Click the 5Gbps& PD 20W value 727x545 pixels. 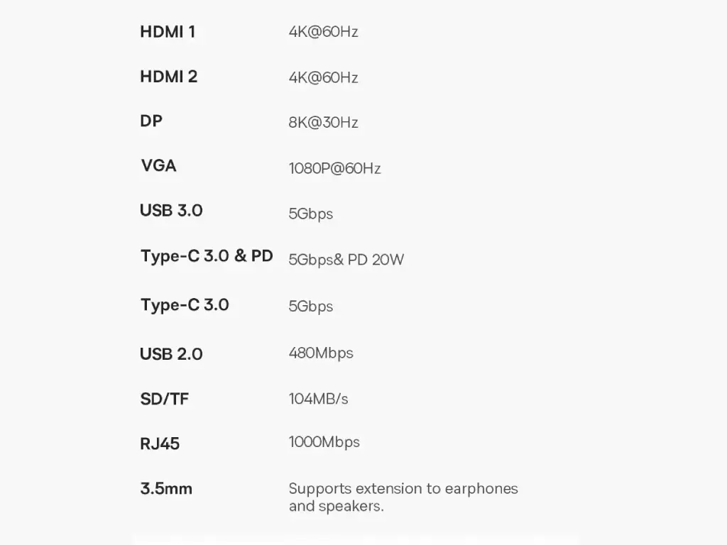346,260
